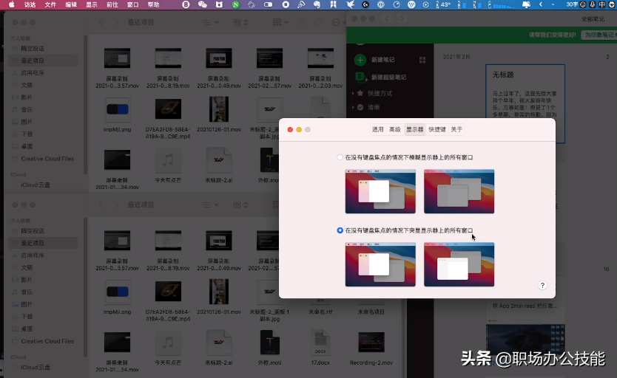Select 外框.moti file icon in lower Finder
Viewport: 617px width, 378px height.
(x=269, y=343)
